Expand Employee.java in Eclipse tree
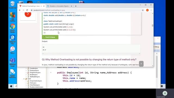 pos(26,71)
